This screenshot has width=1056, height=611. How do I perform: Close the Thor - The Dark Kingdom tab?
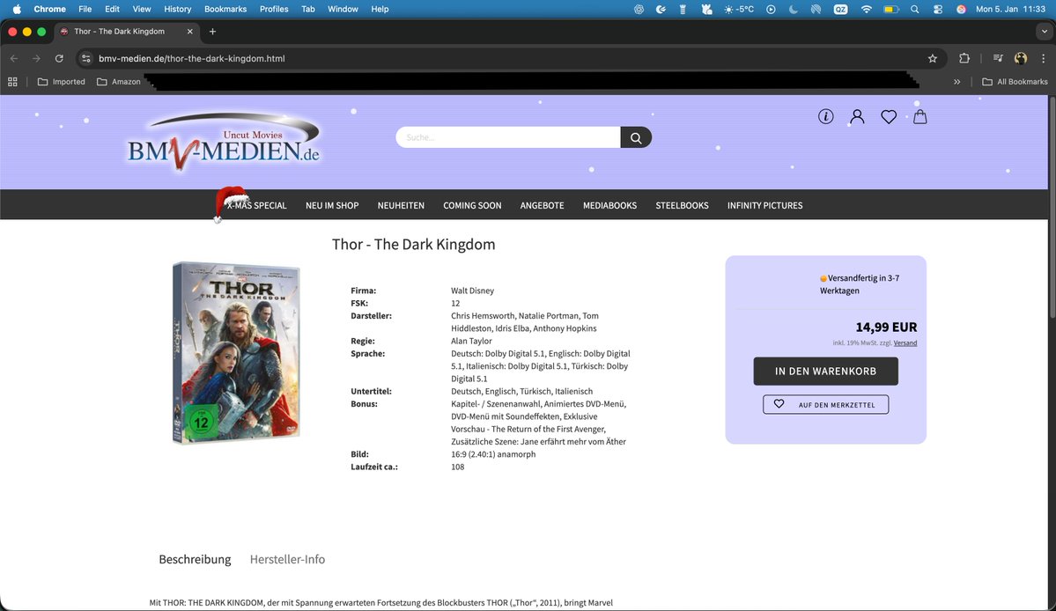point(190,32)
